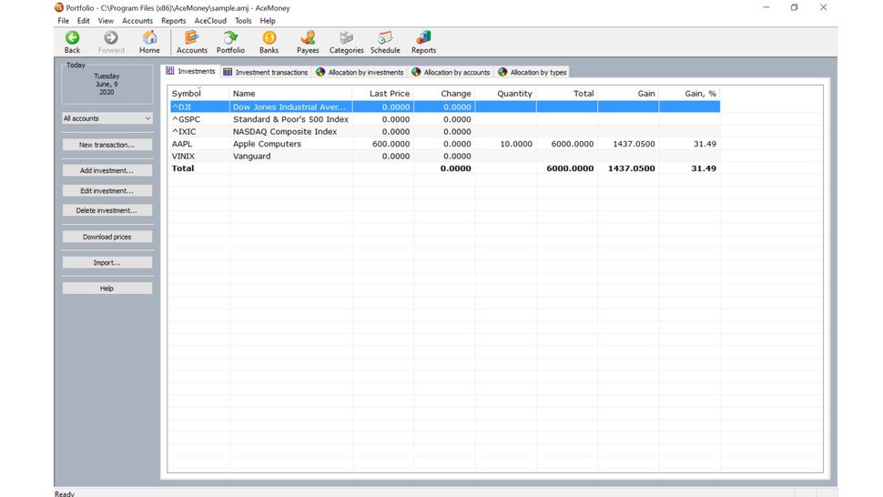This screenshot has height=497, width=883.
Task: Click the New transaction button
Action: tap(107, 145)
